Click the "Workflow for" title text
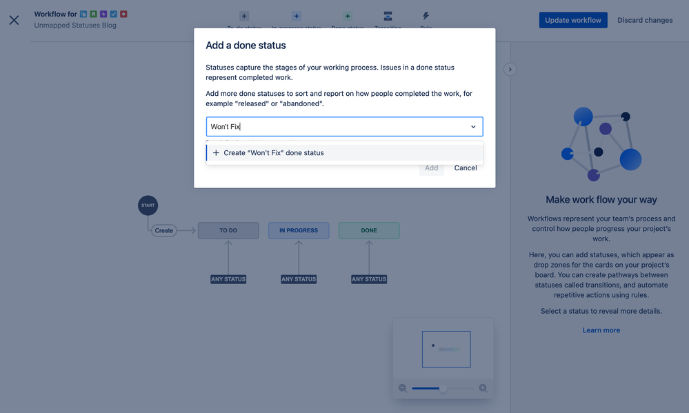Viewport: 689px width, 413px height. pyautogui.click(x=55, y=14)
